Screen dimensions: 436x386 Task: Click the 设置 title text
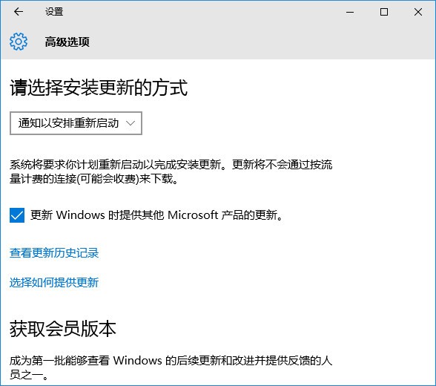pyautogui.click(x=54, y=12)
